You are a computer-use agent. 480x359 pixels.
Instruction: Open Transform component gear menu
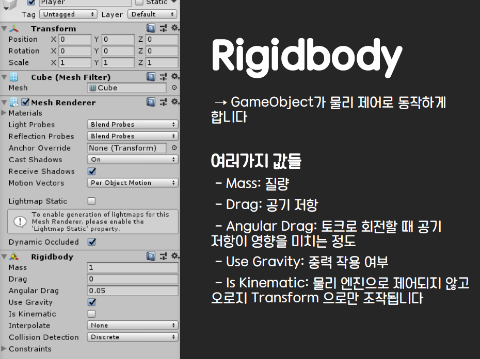point(175,28)
